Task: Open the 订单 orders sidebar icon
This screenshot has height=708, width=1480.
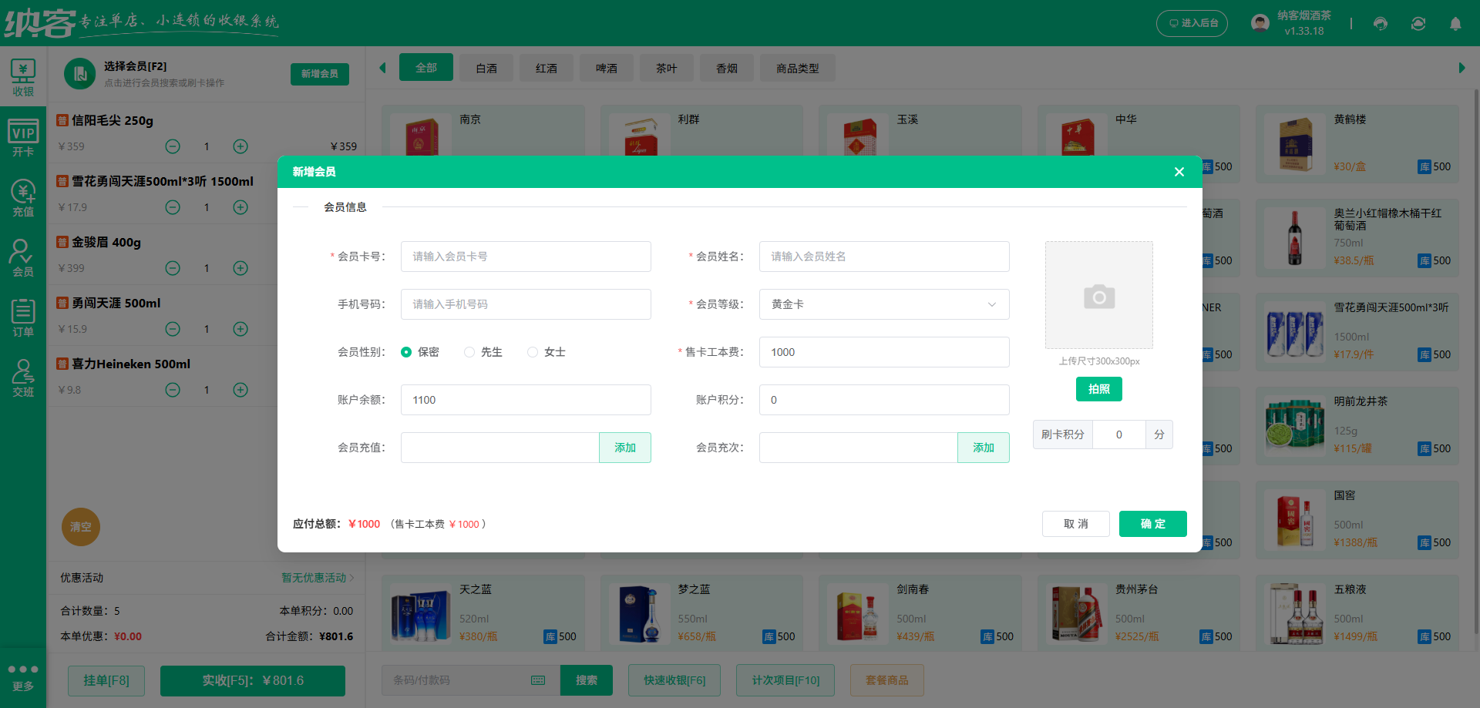Action: (x=23, y=316)
